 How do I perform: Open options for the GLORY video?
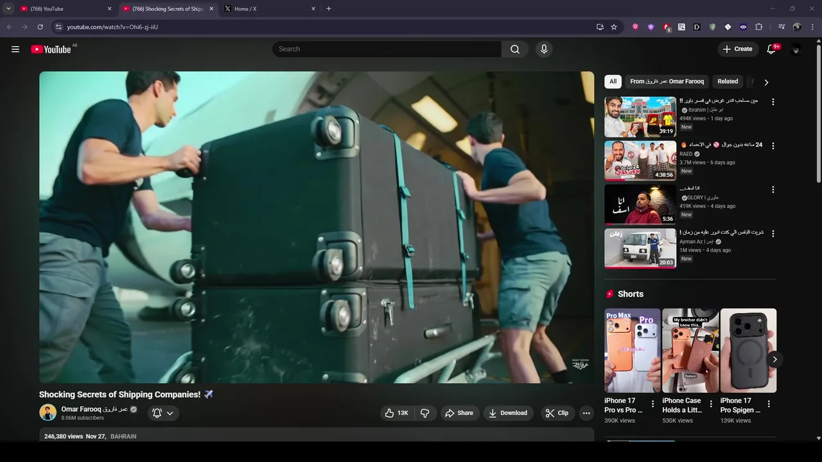coord(773,190)
